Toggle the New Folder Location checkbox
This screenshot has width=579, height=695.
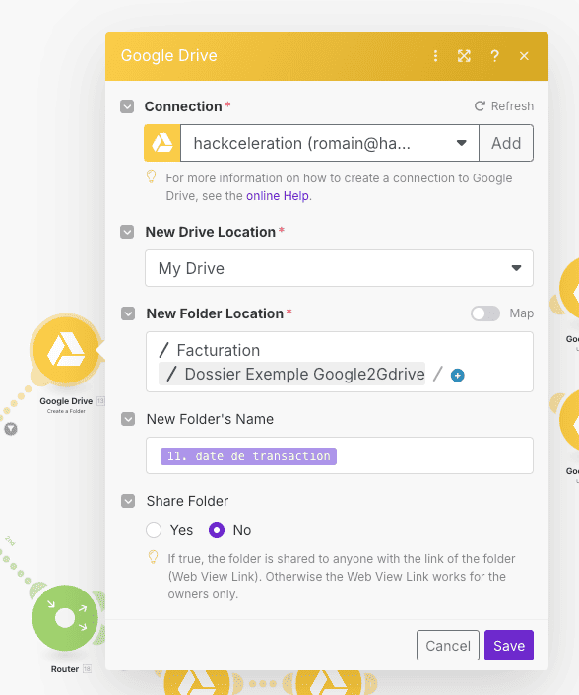[x=128, y=313]
